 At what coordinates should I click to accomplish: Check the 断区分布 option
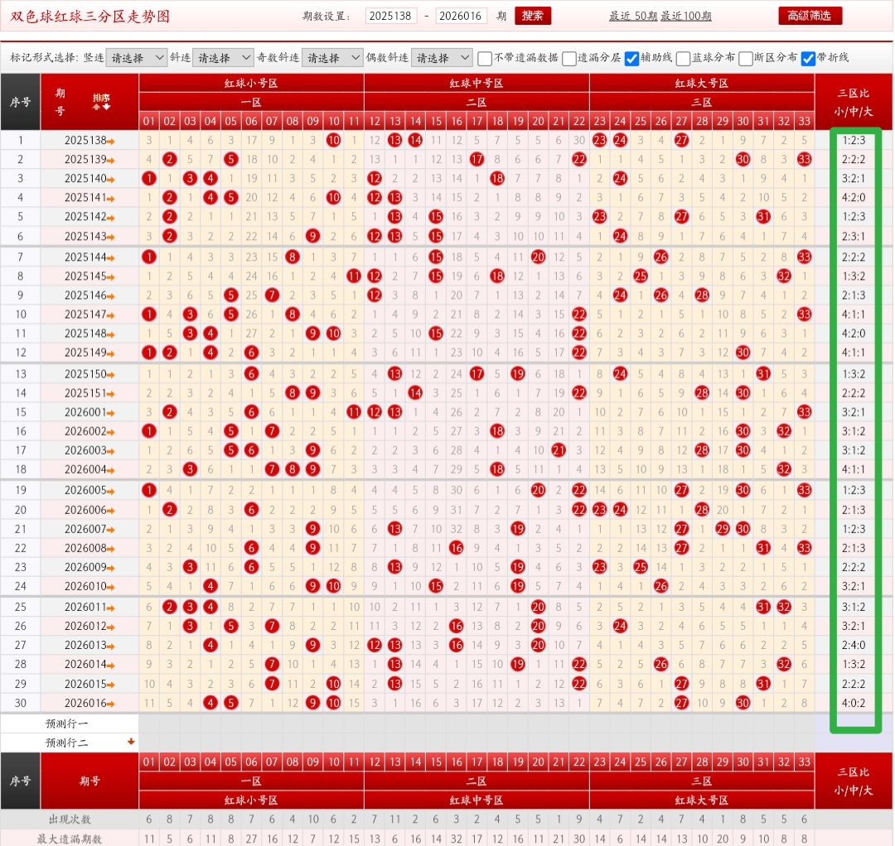click(746, 58)
